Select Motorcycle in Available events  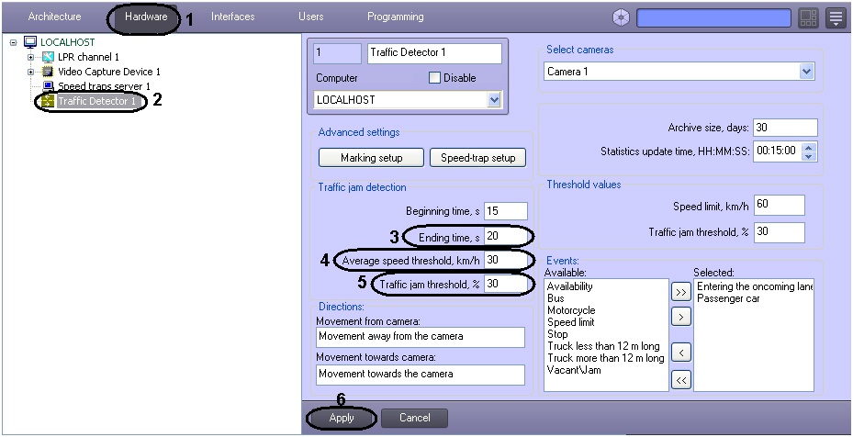tap(571, 310)
